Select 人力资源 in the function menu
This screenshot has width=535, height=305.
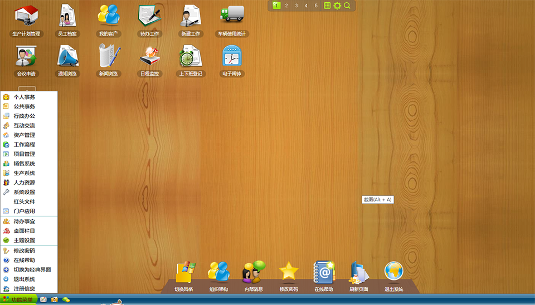click(25, 183)
